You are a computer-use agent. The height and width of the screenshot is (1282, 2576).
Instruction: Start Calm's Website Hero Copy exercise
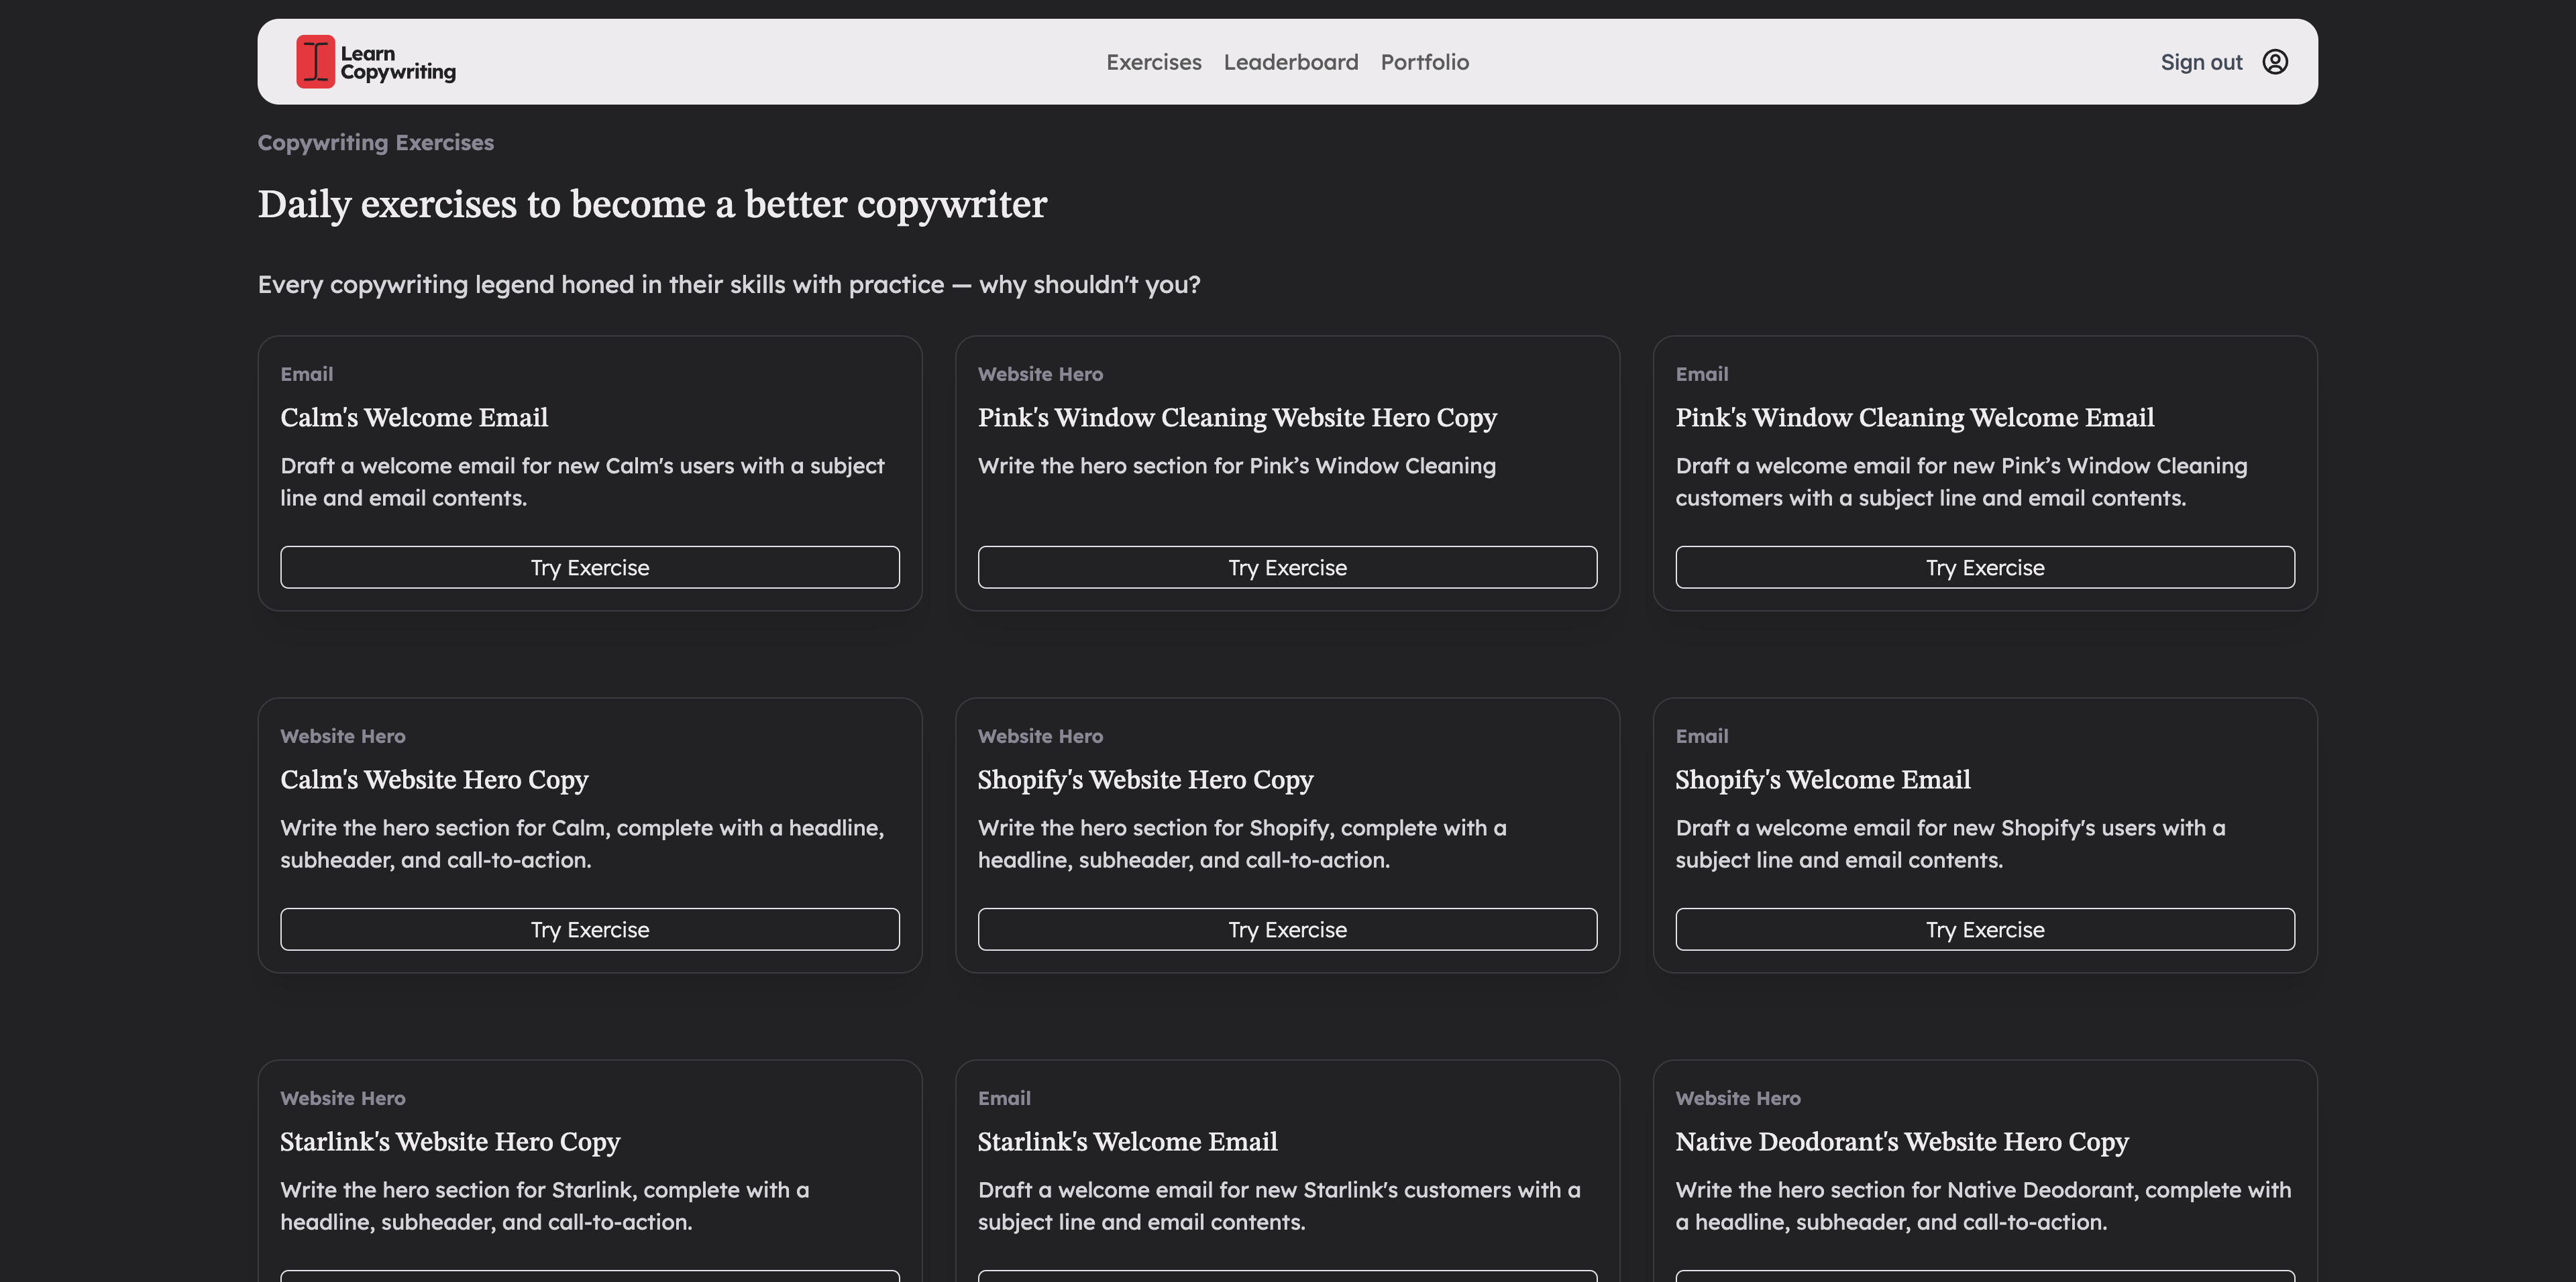tap(589, 929)
